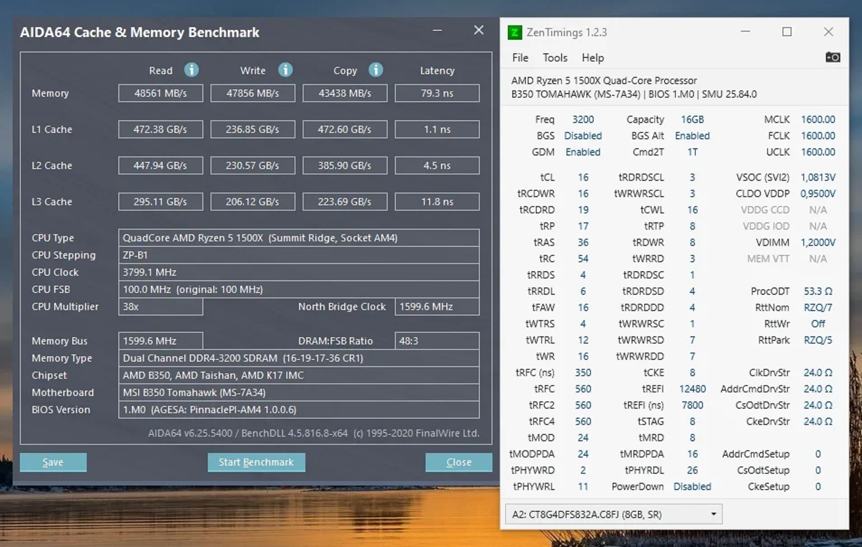862x547 pixels.
Task: Click the tREFI value 12480
Action: pos(692,389)
